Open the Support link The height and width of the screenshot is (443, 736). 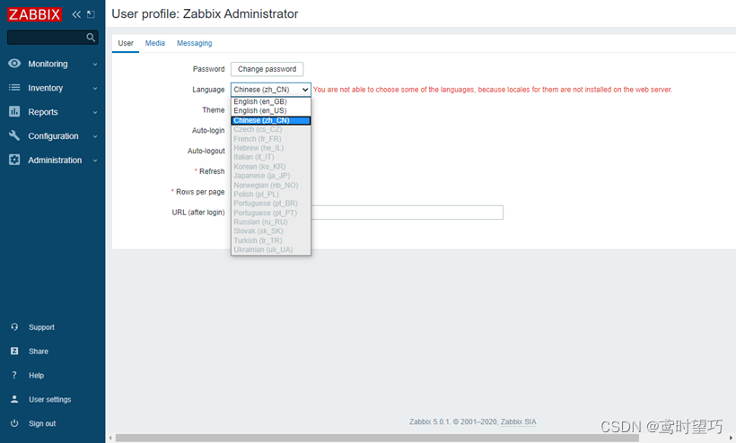pos(41,327)
